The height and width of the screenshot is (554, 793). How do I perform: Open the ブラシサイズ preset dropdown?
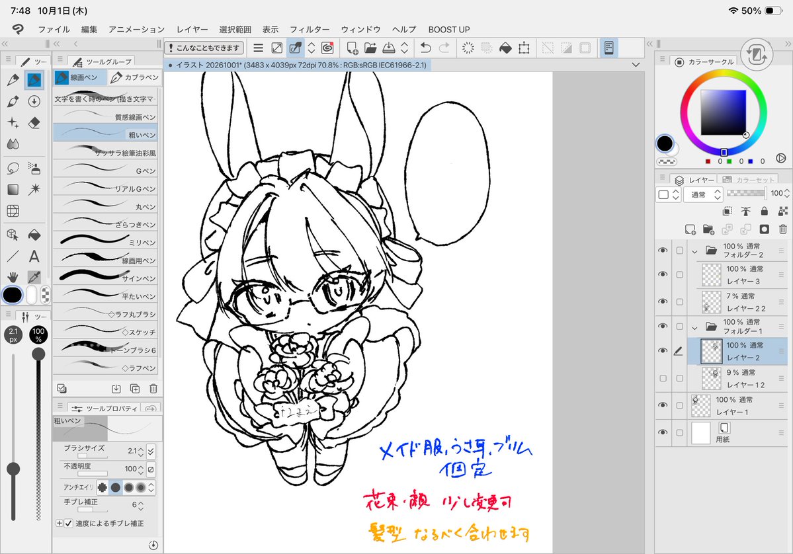point(151,450)
